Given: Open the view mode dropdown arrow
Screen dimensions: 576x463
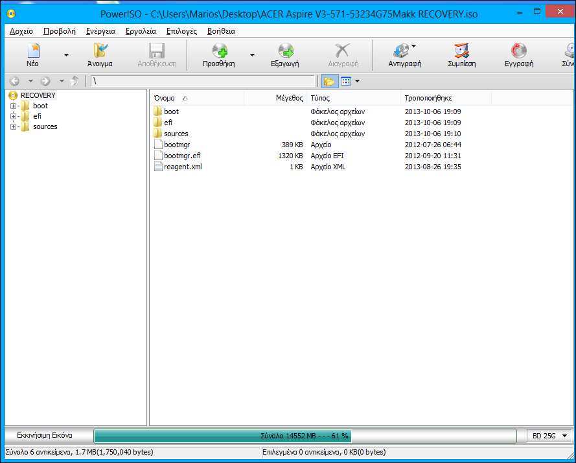Looking at the screenshot, I should coord(357,81).
